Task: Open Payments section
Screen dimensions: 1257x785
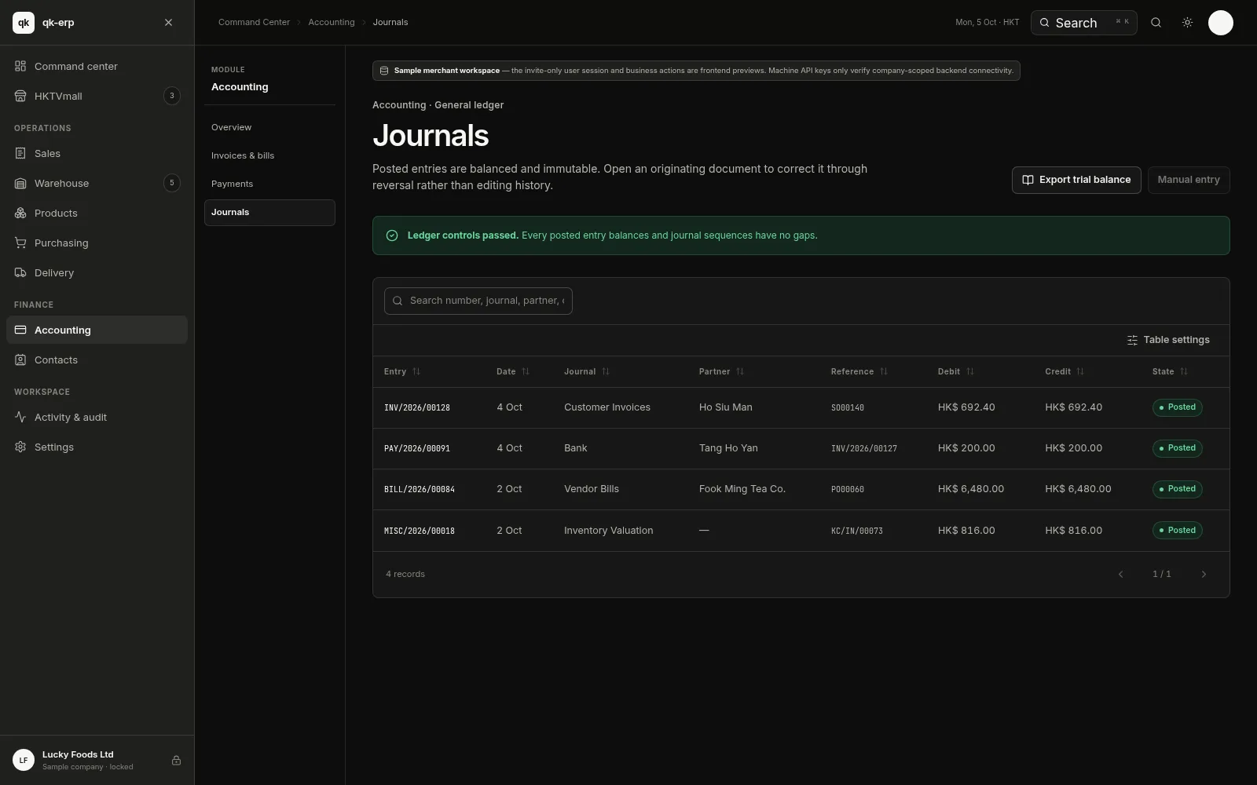Action: (x=269, y=184)
